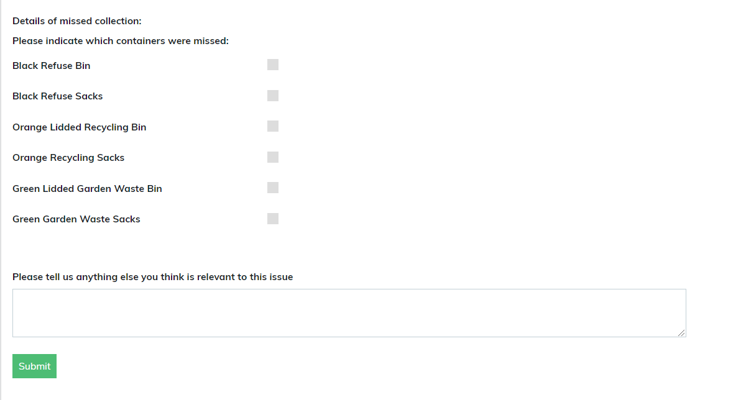The height and width of the screenshot is (400, 746).
Task: Click the 'Orange Recycling Sacks' label text
Action: coord(68,158)
